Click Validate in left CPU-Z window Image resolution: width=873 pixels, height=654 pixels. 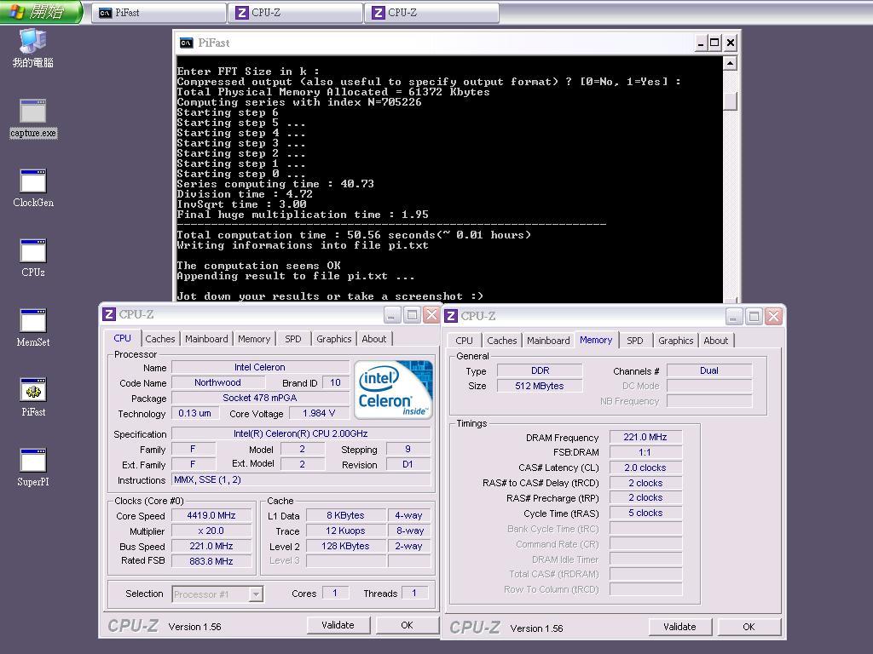coord(338,625)
